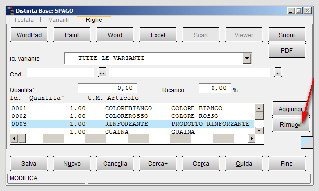Open the lookup button next to Cod. field

coord(102,73)
